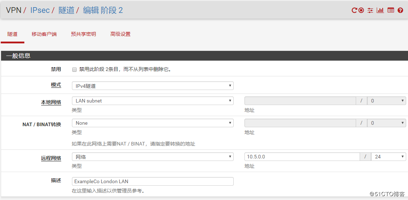Click the 描述 field with ExampleCo London LAN
Screen dimensions: 408x200
152,181
